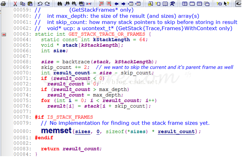This screenshot has width=242, height=159.
Task: Select the four-pane window layout icon
Action: point(185,4)
